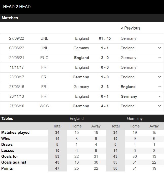Viewport: 164px width, 173px height.
Task: Open the 1 - 1 score from 08/06/22
Action: (x=105, y=48)
